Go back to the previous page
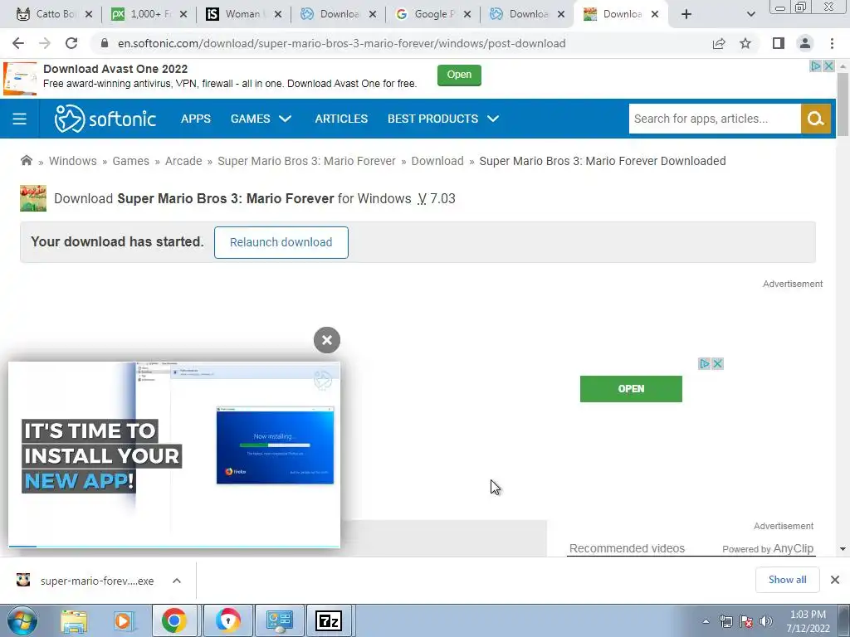The height and width of the screenshot is (637, 850). click(x=18, y=43)
